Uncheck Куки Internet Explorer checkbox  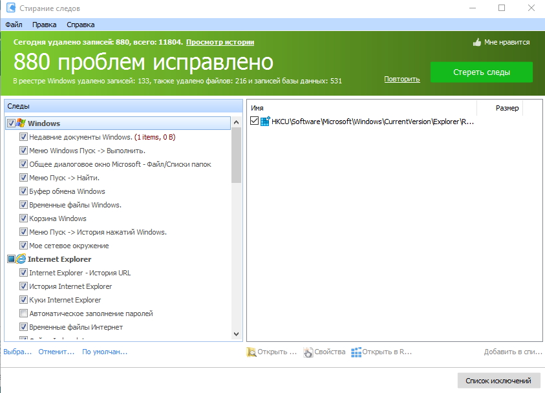coord(23,299)
